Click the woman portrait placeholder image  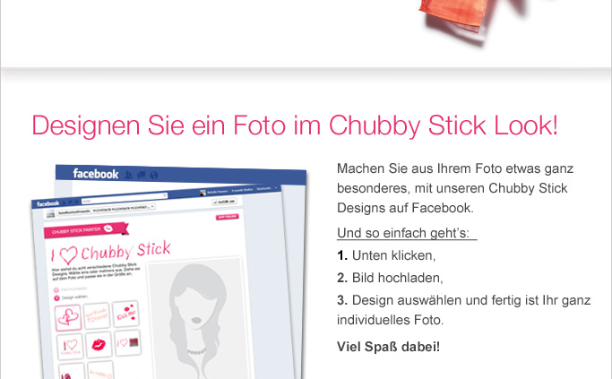(196, 318)
